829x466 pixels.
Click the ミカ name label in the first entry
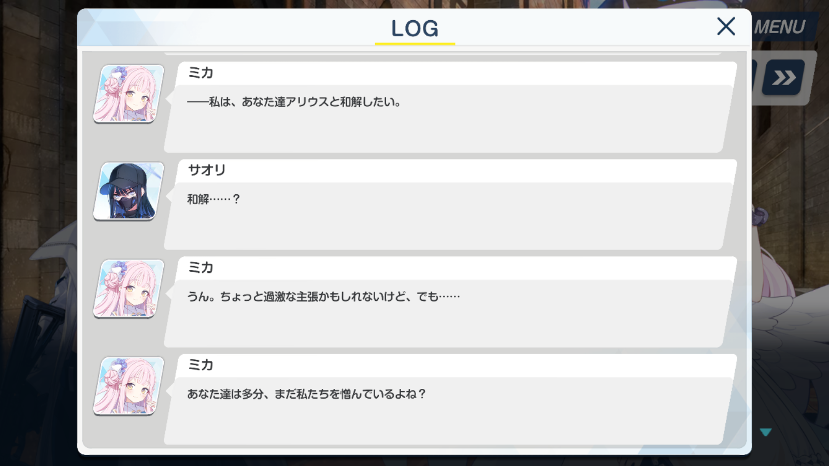coord(201,72)
